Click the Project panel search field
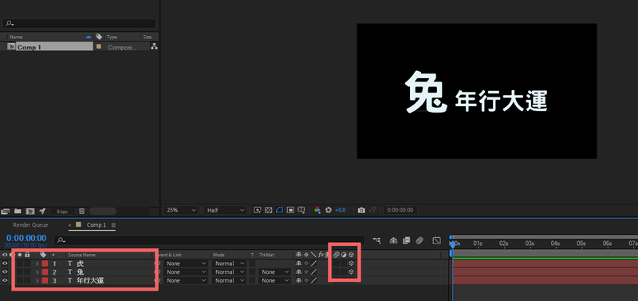Screen dimensions: 638x301 [79, 24]
